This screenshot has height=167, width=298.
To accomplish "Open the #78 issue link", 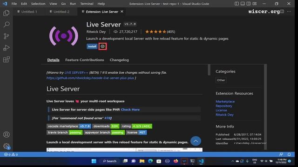I will pos(108,118).
